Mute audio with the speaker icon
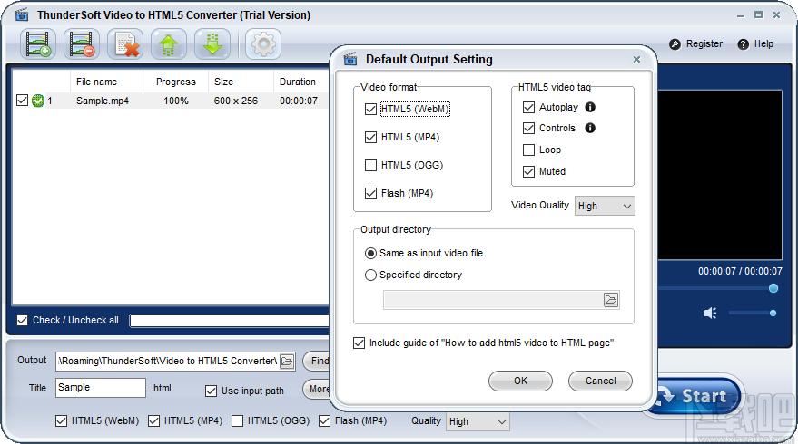 (710, 313)
